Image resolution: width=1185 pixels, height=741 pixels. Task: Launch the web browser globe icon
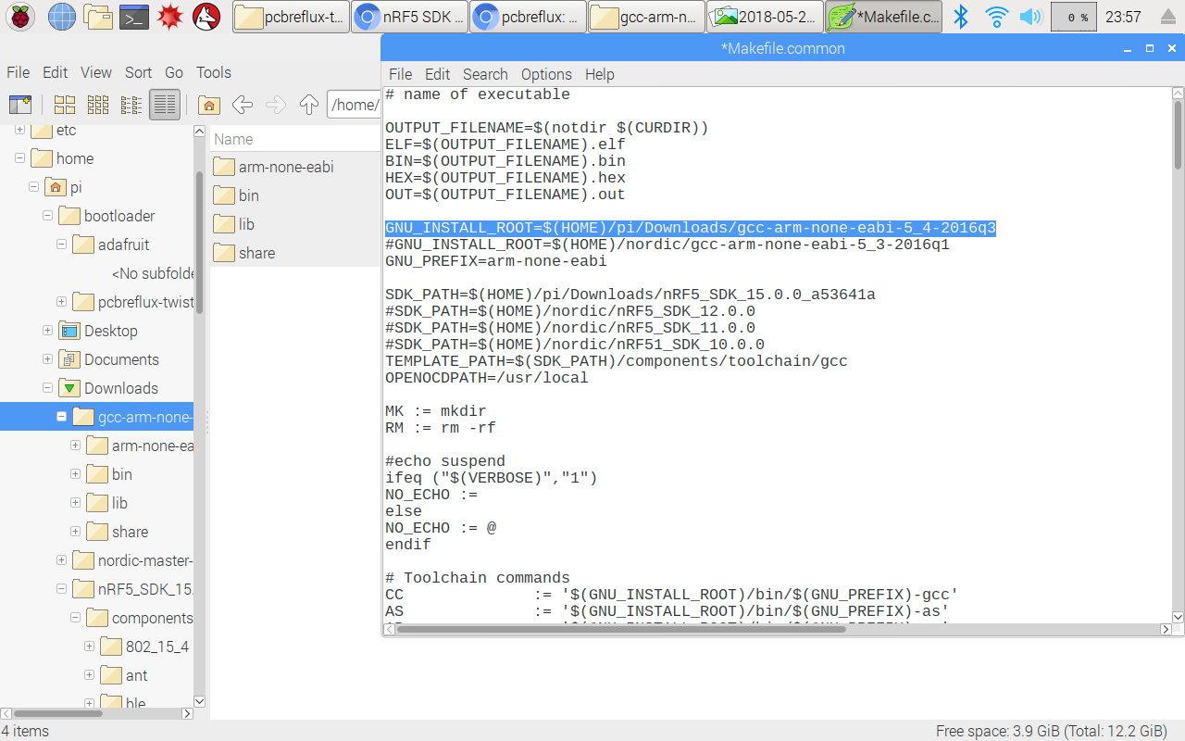click(x=61, y=17)
